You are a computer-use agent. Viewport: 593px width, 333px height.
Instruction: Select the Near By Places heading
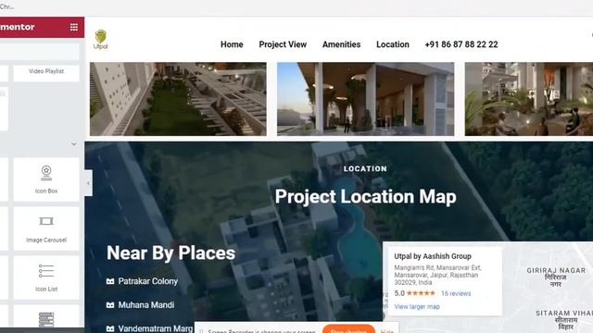[x=170, y=253]
